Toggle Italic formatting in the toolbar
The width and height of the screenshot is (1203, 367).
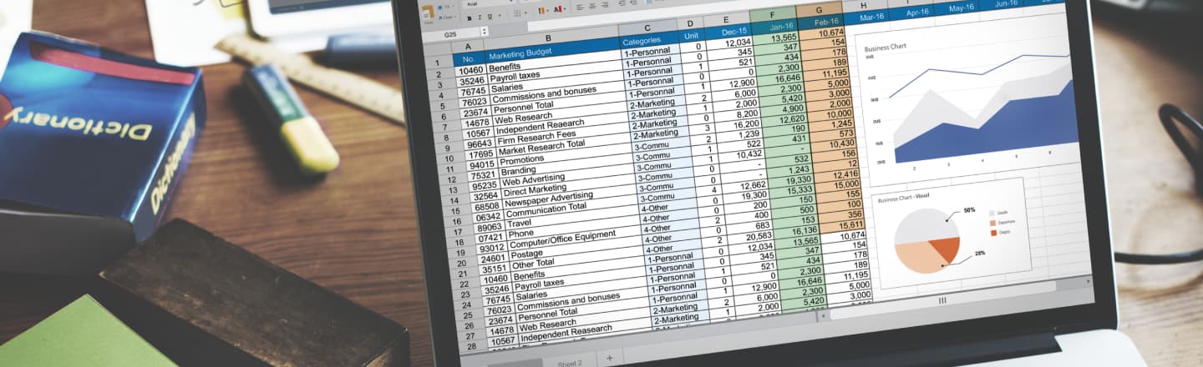pyautogui.click(x=480, y=18)
